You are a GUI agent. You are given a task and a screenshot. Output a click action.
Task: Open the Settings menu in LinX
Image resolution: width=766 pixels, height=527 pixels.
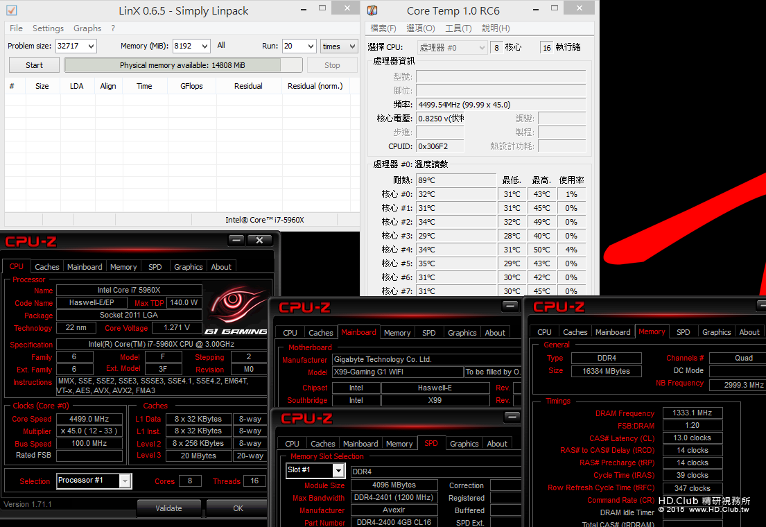click(48, 28)
